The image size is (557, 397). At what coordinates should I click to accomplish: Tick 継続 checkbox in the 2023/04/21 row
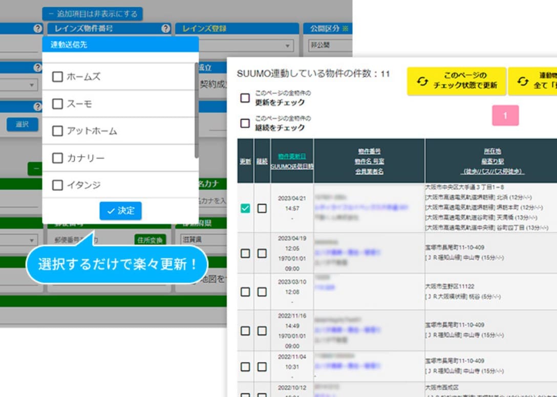[x=262, y=208]
